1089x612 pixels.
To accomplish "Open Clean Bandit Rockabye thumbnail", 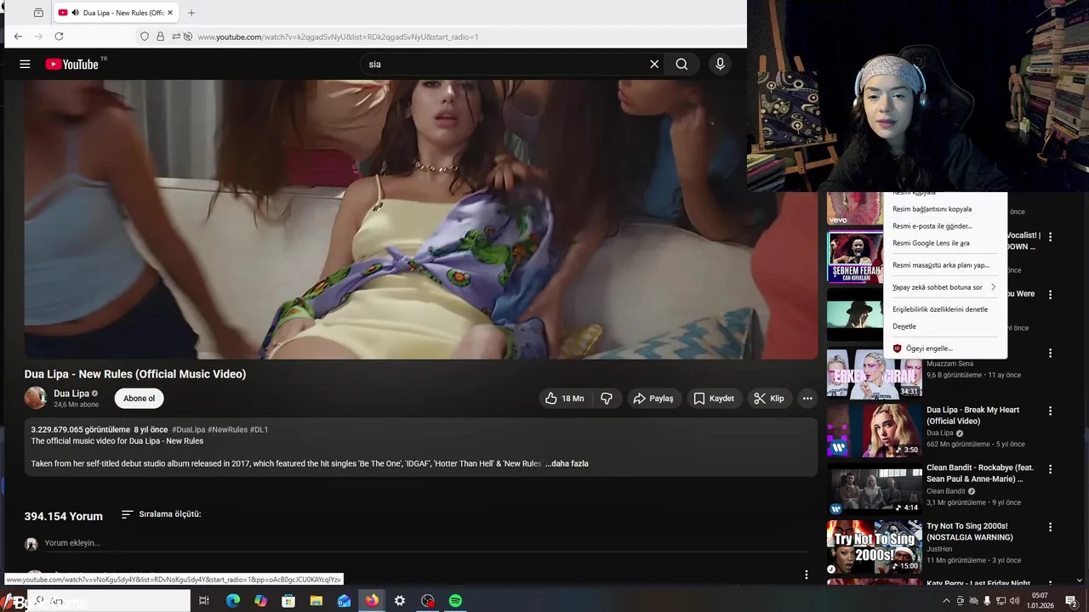I will (875, 489).
